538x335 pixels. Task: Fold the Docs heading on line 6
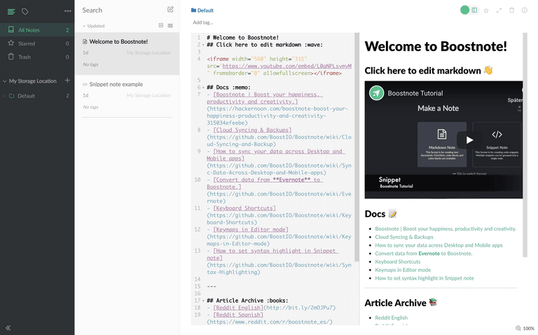[203, 88]
